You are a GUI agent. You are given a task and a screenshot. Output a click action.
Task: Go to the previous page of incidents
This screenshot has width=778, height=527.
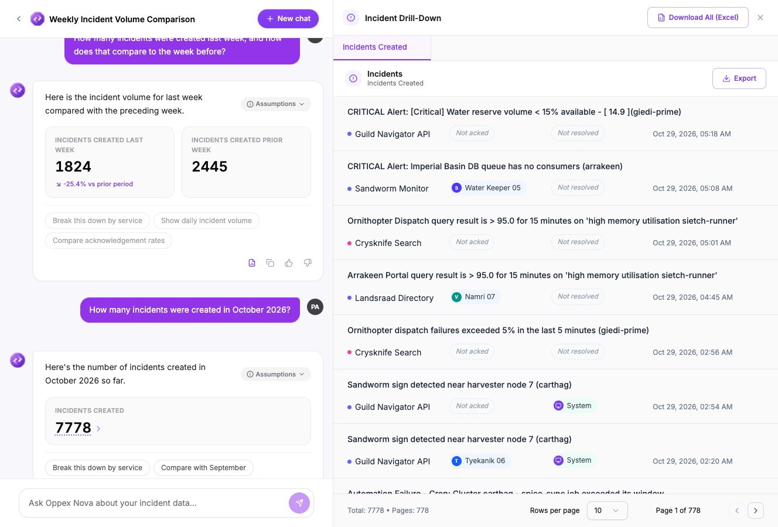(x=737, y=511)
